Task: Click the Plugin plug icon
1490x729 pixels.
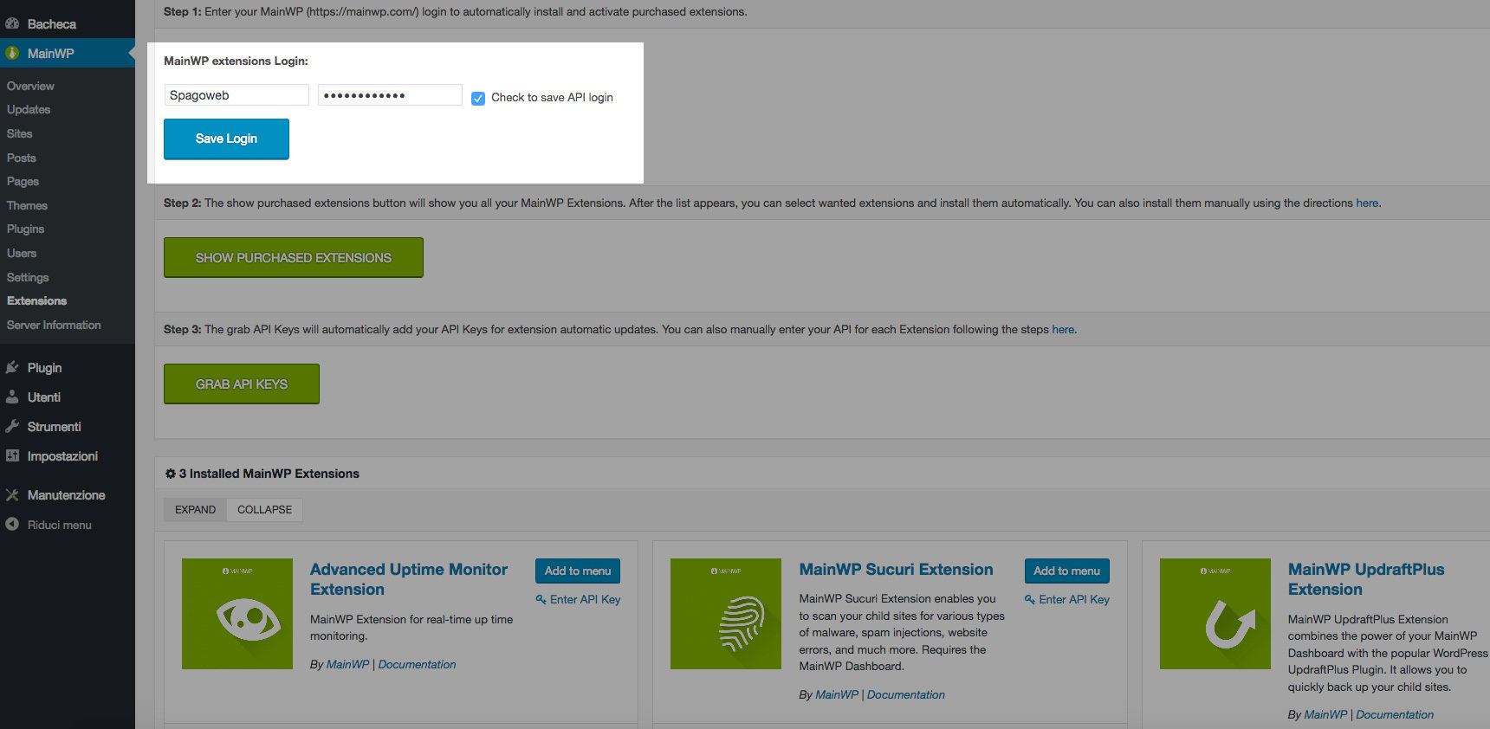Action: 12,367
